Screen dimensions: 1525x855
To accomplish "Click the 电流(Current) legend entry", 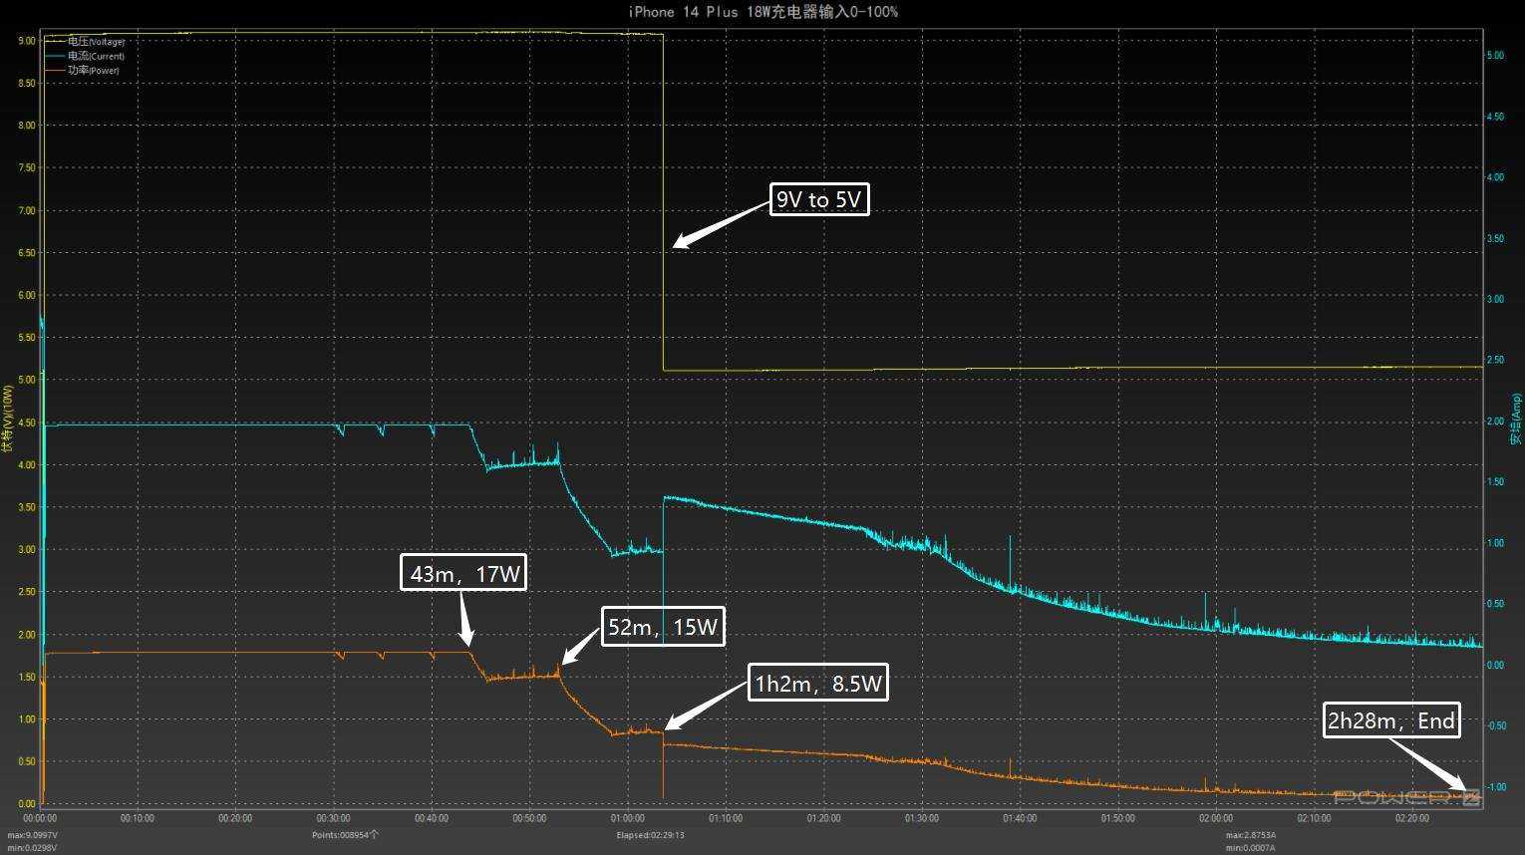I will point(85,56).
